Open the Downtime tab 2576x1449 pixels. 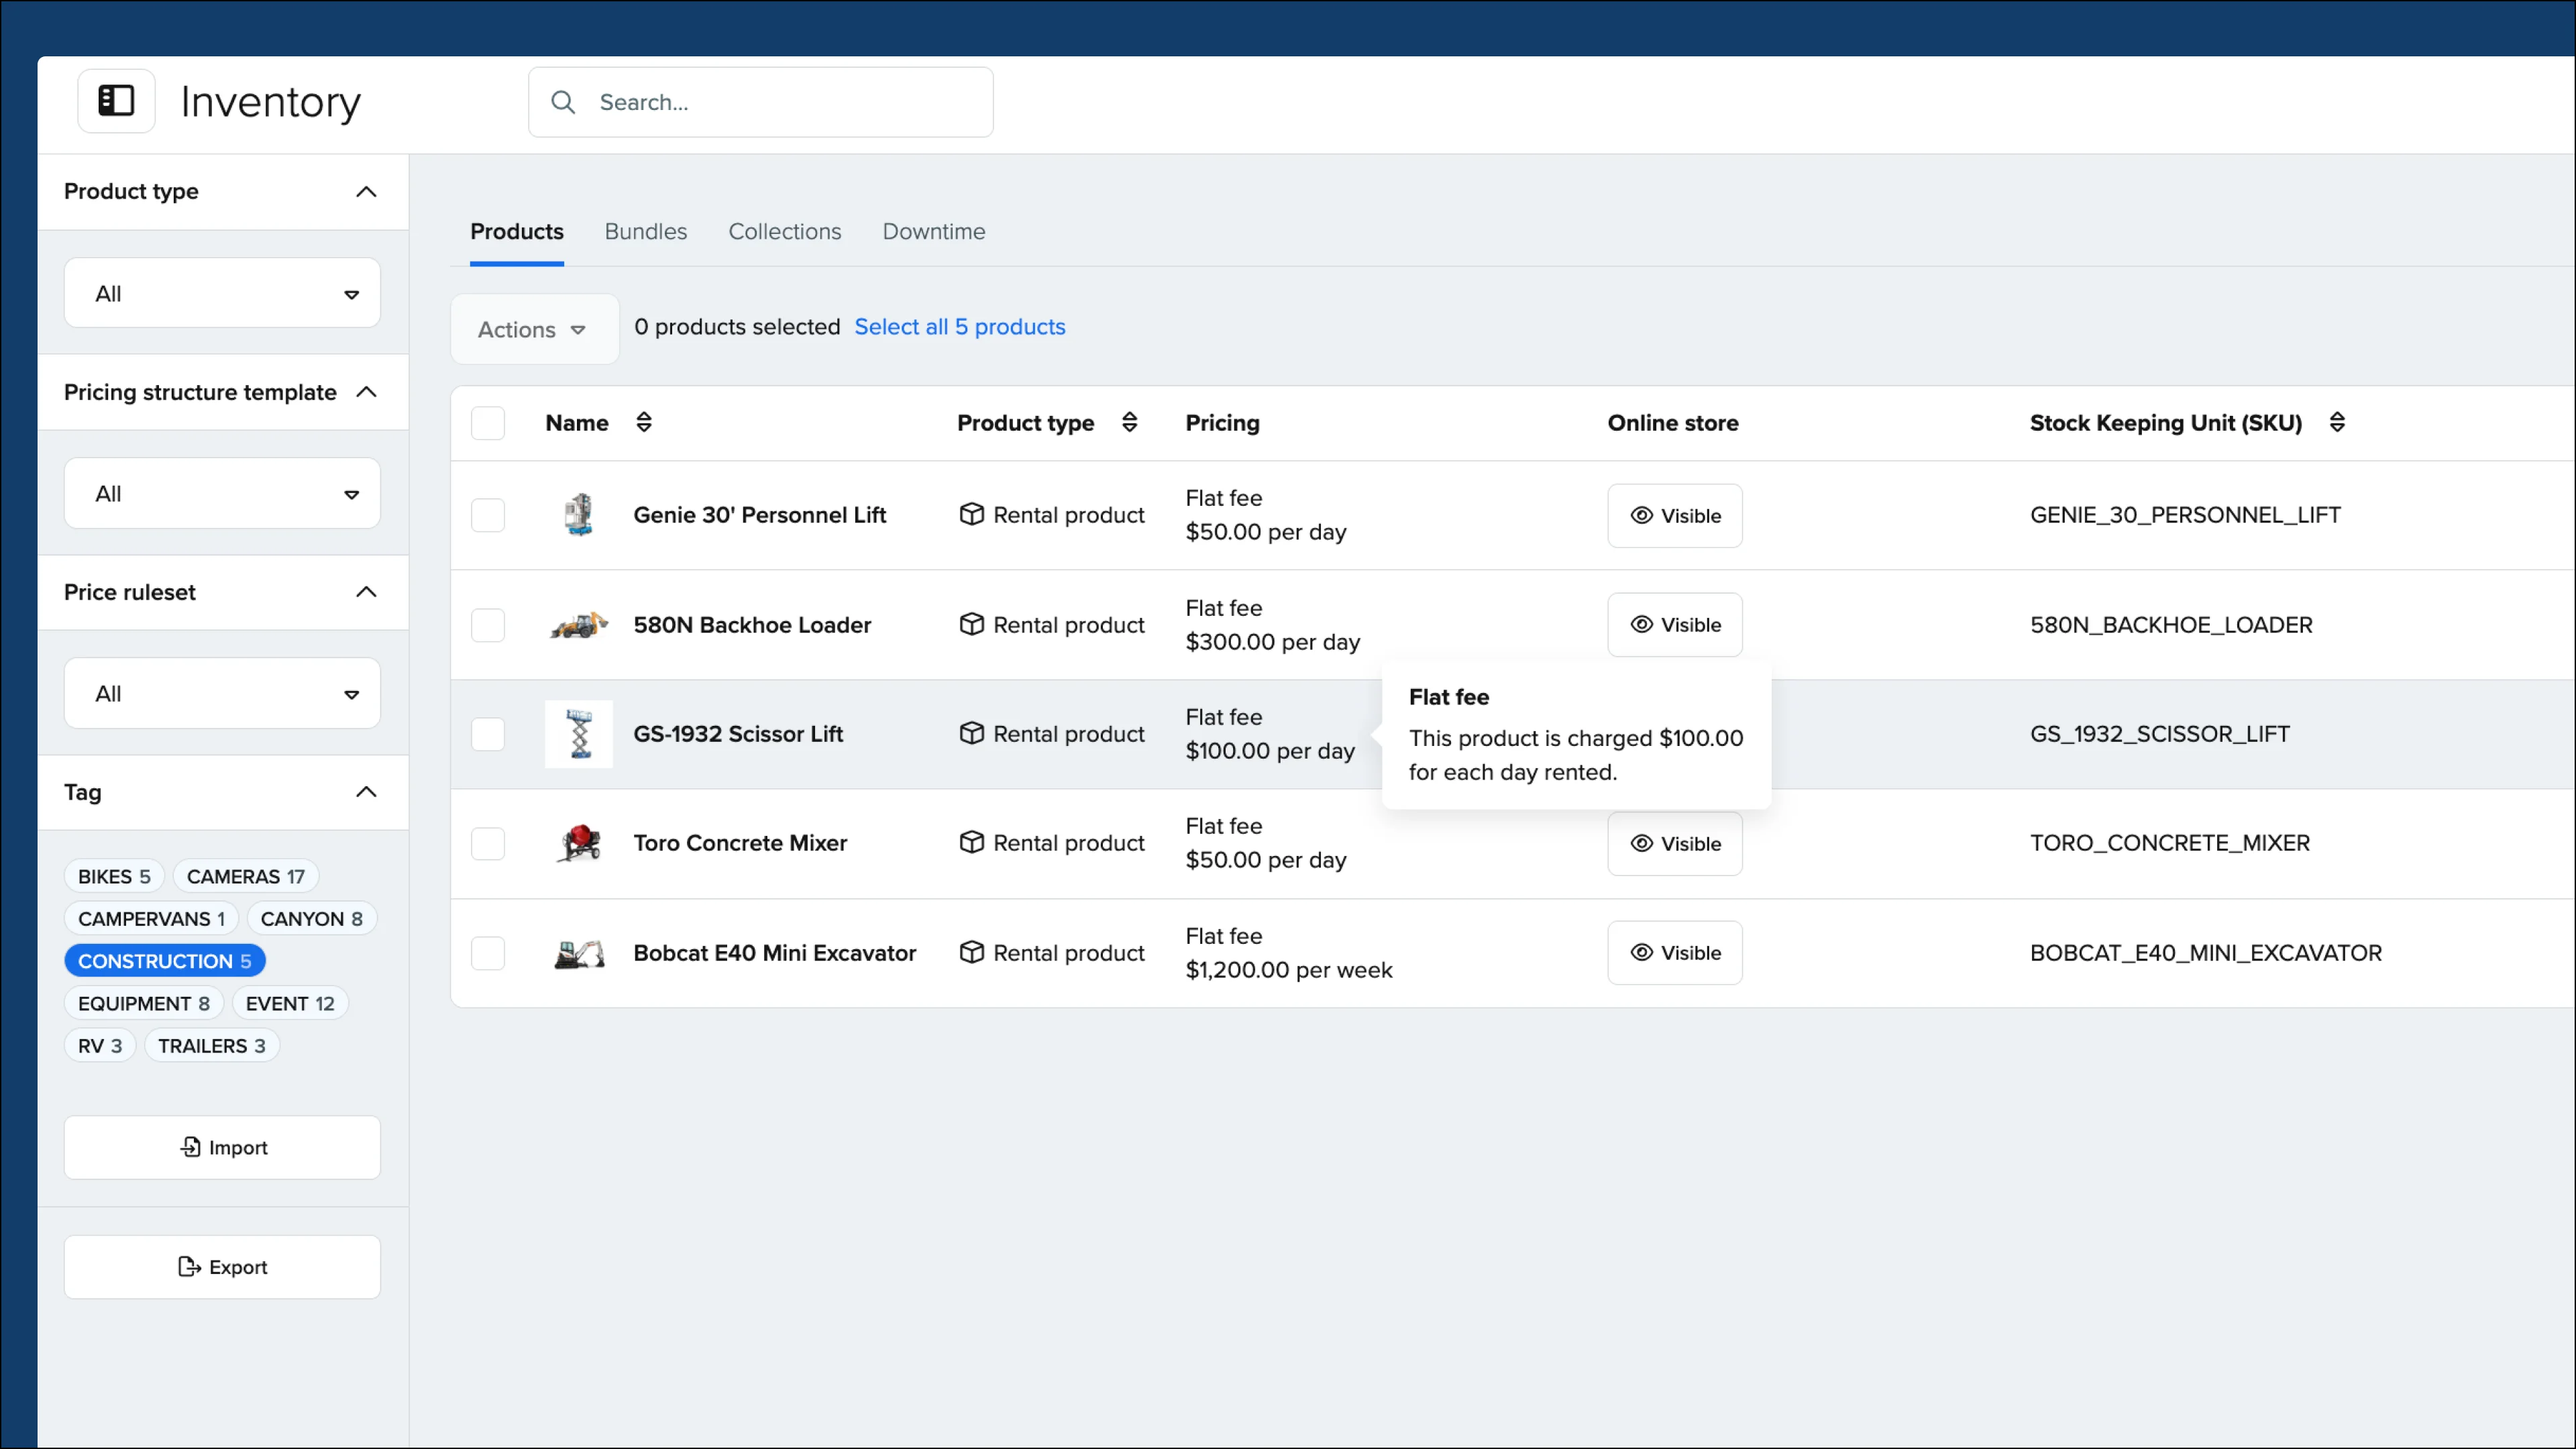(x=933, y=231)
